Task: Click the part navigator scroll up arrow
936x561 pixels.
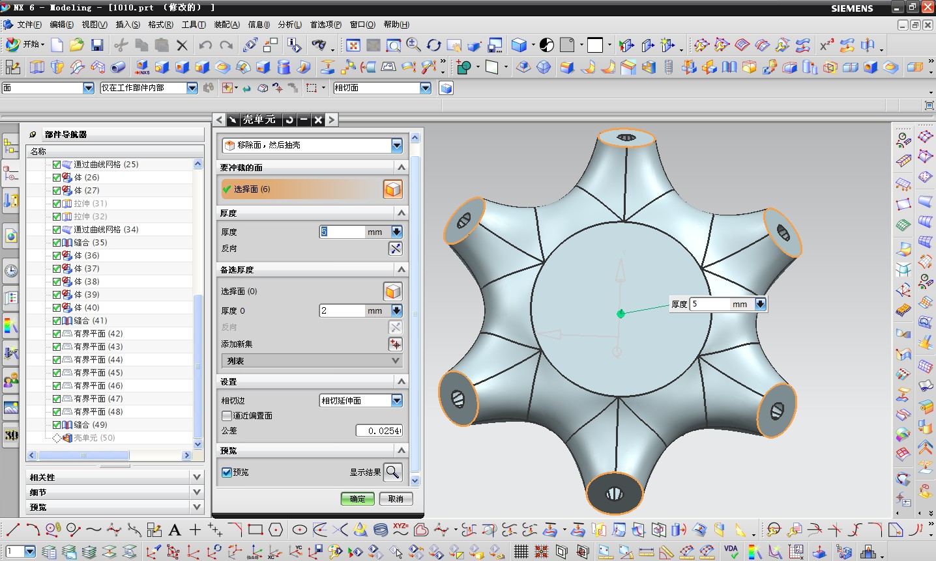Action: [x=198, y=164]
